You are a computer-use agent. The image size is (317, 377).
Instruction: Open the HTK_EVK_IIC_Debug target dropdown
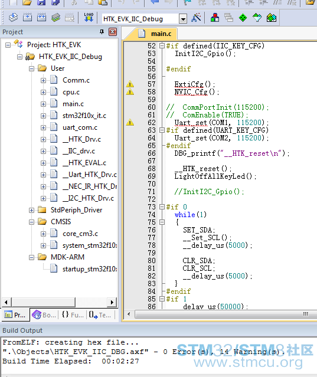[183, 18]
